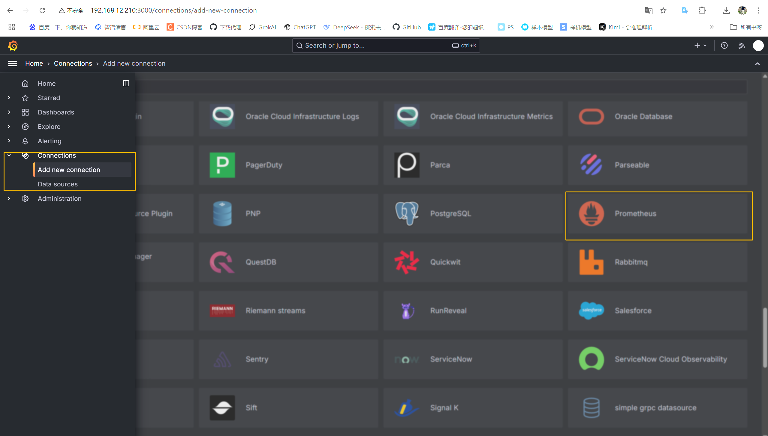The width and height of the screenshot is (768, 436).
Task: Select the Sift logo icon
Action: (x=222, y=408)
